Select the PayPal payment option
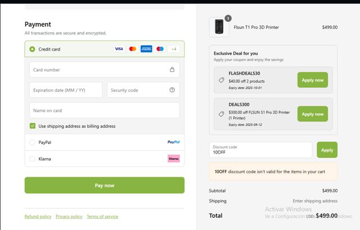The height and width of the screenshot is (230, 360). pyautogui.click(x=33, y=142)
